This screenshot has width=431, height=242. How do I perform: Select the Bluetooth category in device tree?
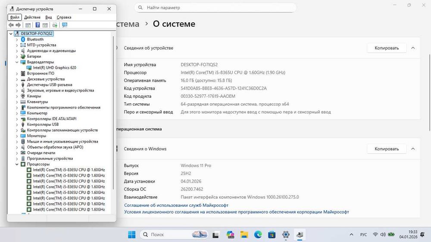point(35,39)
